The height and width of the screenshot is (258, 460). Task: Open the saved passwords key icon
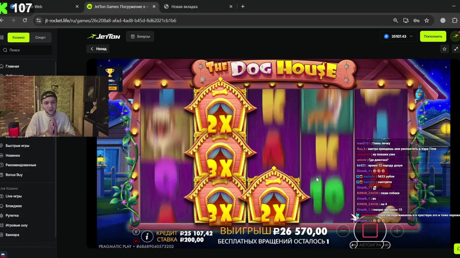click(416, 20)
